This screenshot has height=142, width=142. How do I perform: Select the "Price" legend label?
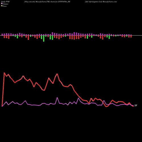(x=5, y=6)
